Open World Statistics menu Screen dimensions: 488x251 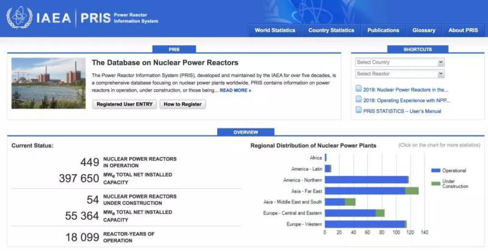coord(274,30)
